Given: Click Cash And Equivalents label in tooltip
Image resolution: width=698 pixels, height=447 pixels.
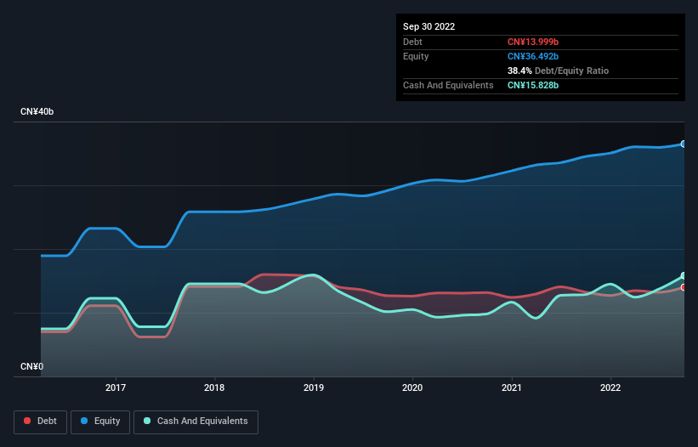Looking at the screenshot, I should [448, 85].
